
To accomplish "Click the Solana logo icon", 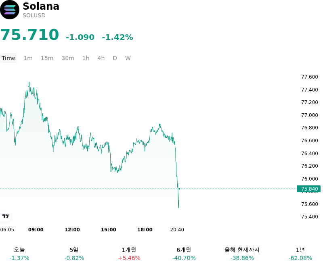I will click(9, 10).
